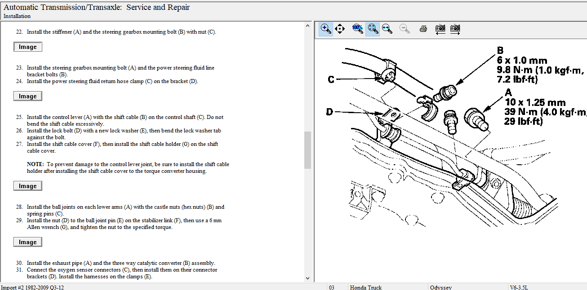Click 'Odyssey' in status bar
The height and width of the screenshot is (290, 587).
tap(441, 287)
